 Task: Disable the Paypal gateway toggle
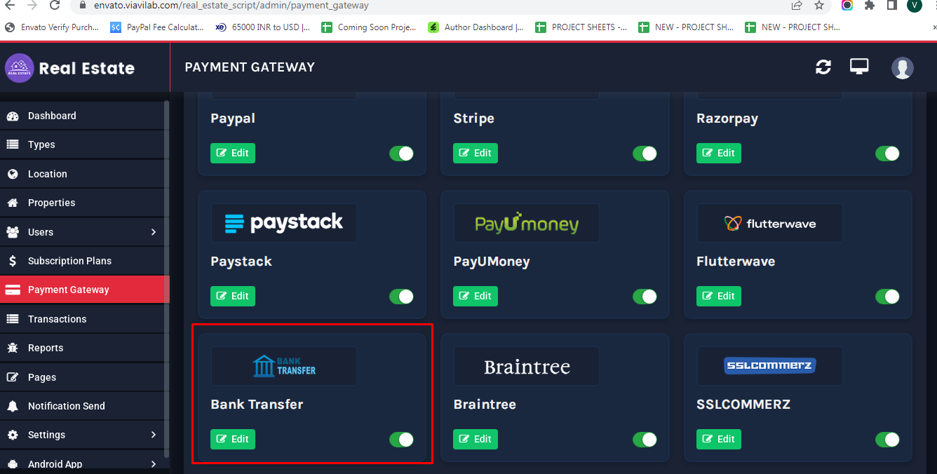402,154
